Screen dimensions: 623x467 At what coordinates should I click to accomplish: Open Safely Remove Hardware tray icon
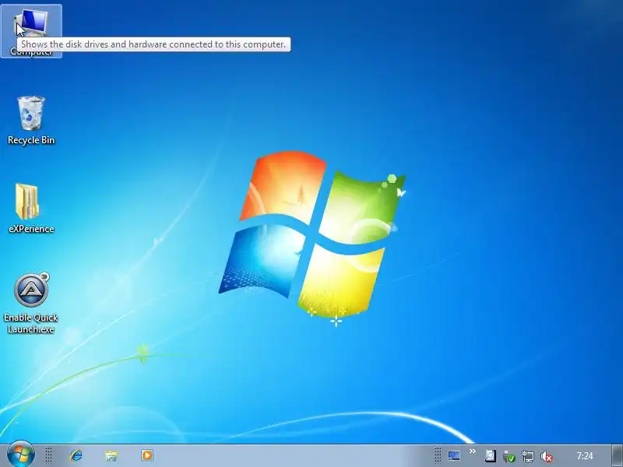[509, 456]
